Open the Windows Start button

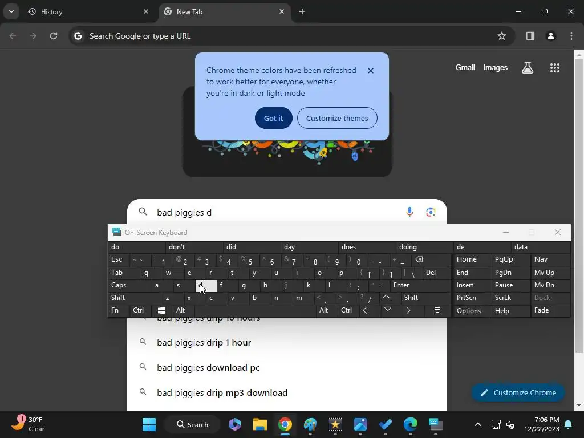149,424
